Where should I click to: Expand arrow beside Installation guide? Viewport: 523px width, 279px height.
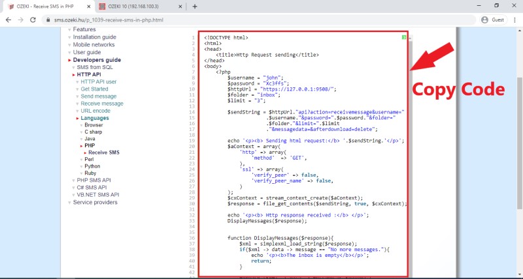69,37
